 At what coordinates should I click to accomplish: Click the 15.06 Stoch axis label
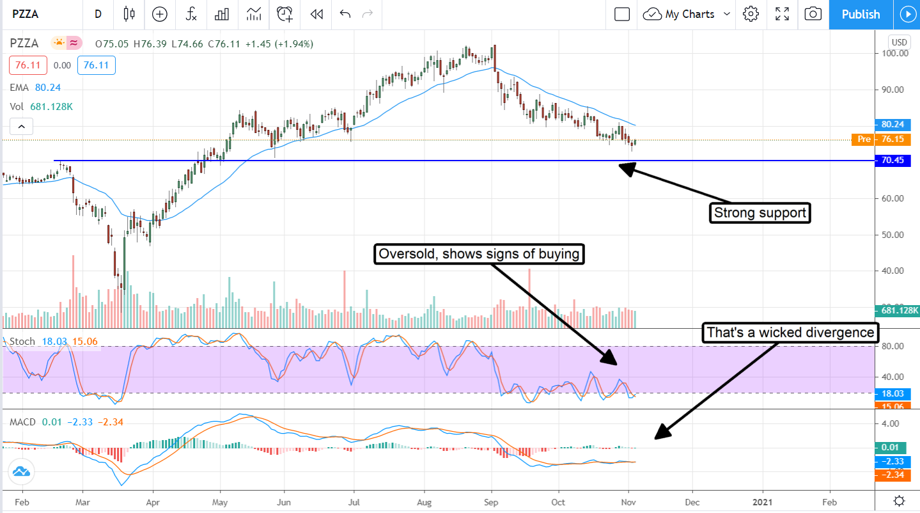893,405
